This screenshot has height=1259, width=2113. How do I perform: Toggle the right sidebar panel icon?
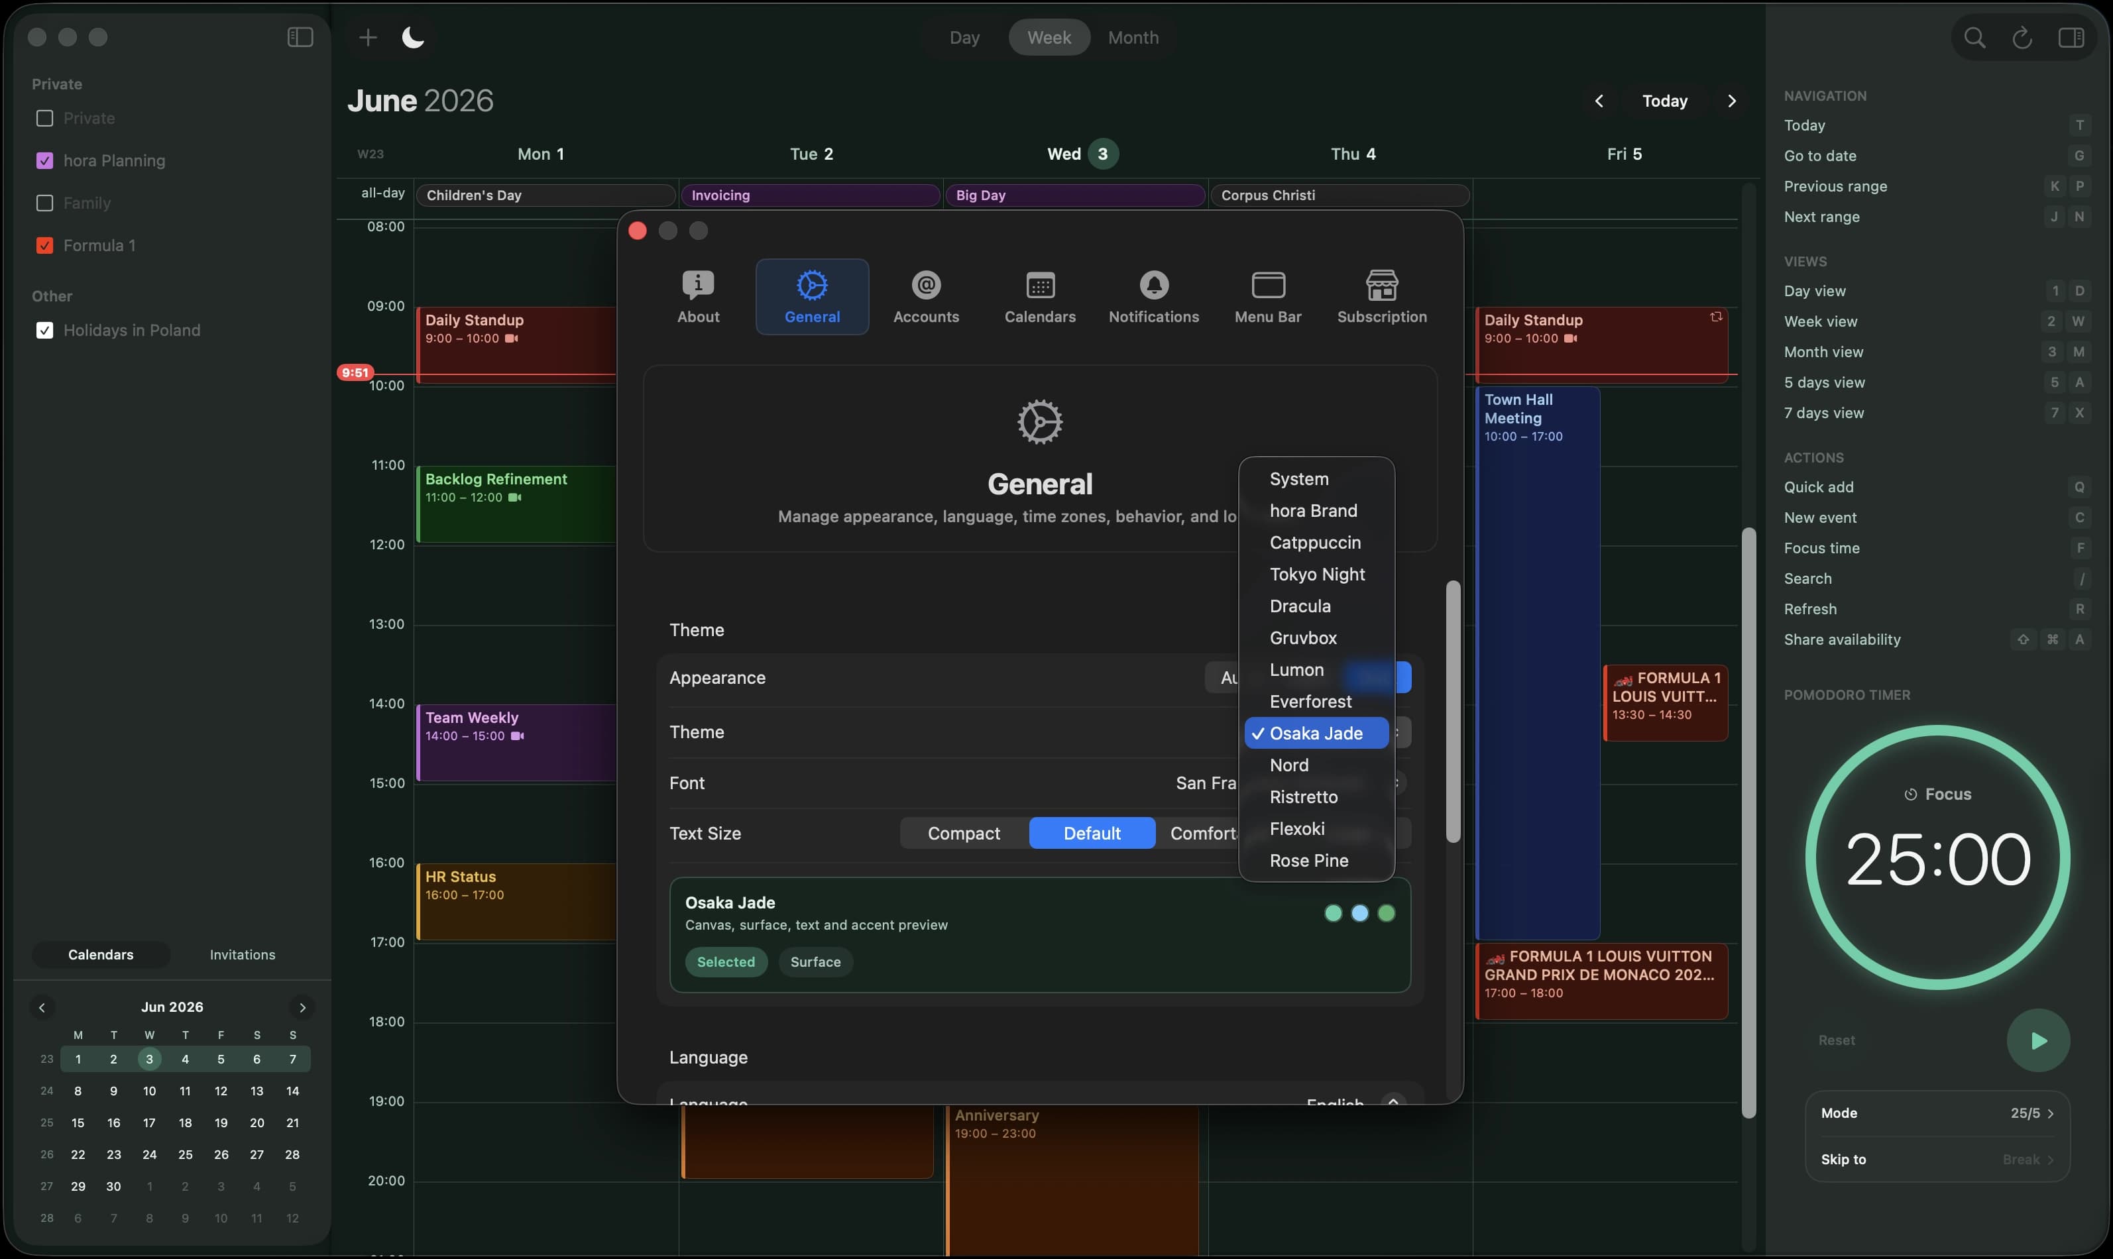[x=2071, y=37]
